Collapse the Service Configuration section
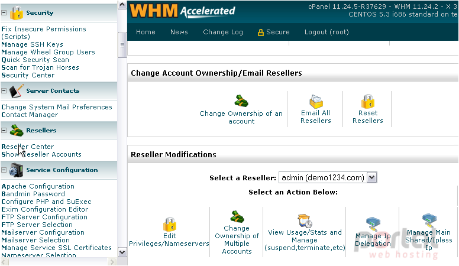 [x=4, y=170]
